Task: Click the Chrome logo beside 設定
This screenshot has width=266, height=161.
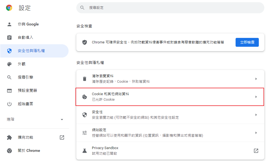Action: pos(9,8)
